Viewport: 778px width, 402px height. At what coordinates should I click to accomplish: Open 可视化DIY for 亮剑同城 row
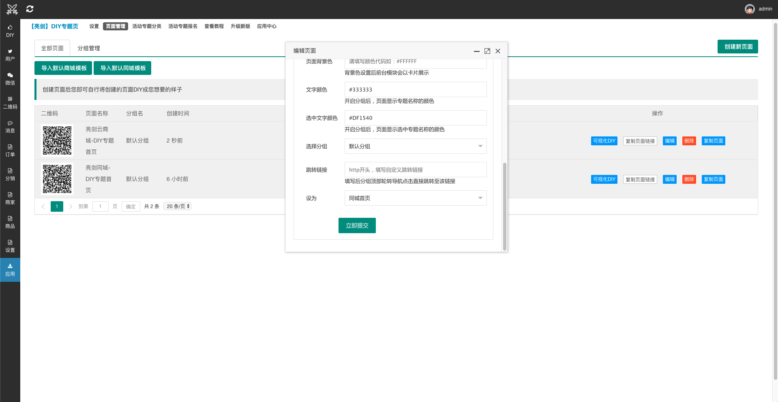pyautogui.click(x=604, y=179)
